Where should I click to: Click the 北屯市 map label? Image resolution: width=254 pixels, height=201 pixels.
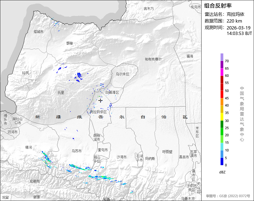pyautogui.click(x=196, y=7)
